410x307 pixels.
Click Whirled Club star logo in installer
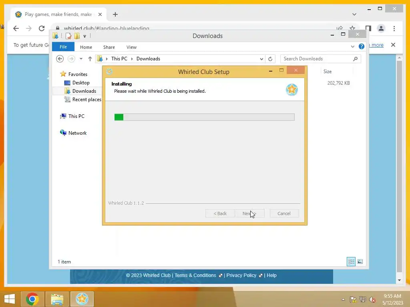tap(291, 90)
